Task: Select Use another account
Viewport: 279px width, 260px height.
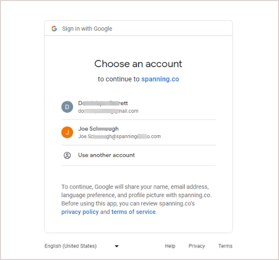Action: 139,155
